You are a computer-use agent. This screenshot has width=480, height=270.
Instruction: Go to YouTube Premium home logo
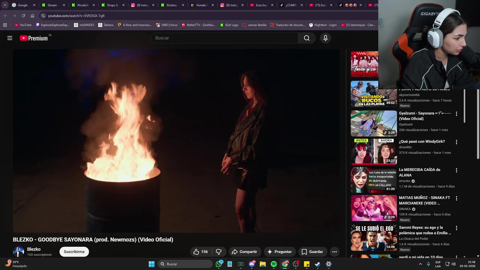[x=34, y=38]
